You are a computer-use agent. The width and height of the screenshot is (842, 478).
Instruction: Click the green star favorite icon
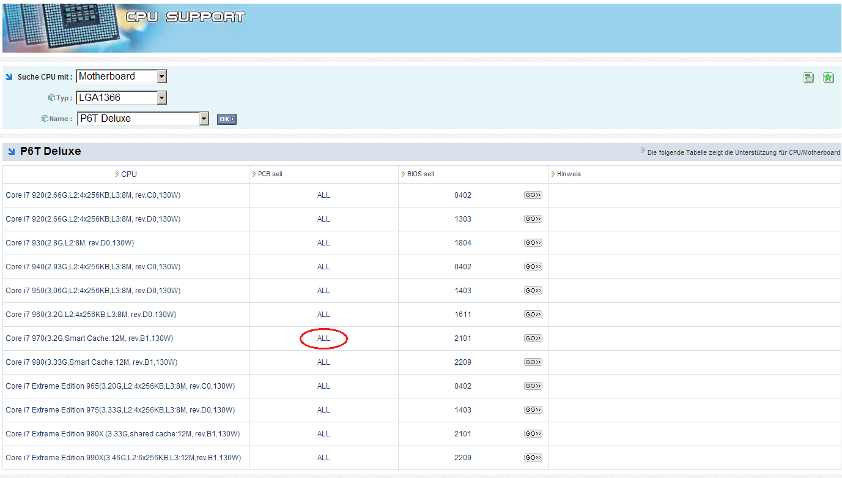pos(828,78)
